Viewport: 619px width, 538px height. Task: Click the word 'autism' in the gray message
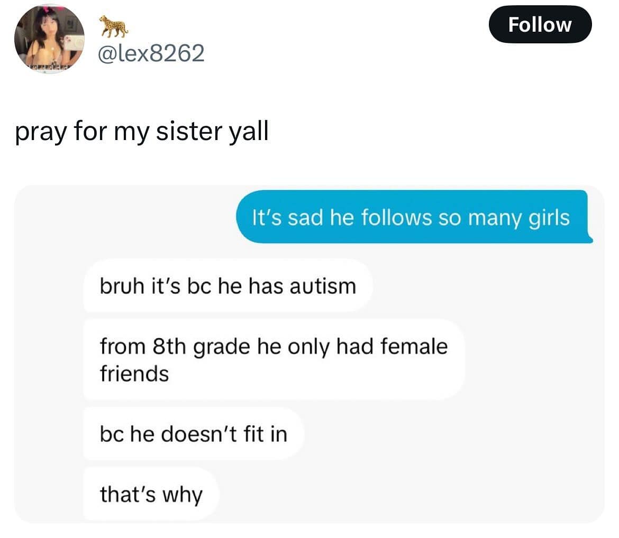pos(323,286)
